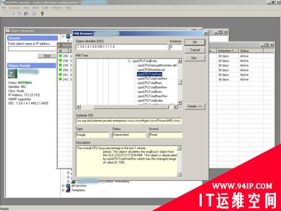The width and height of the screenshot is (281, 211).
Task: Open the File menu
Action: click(x=3, y=8)
